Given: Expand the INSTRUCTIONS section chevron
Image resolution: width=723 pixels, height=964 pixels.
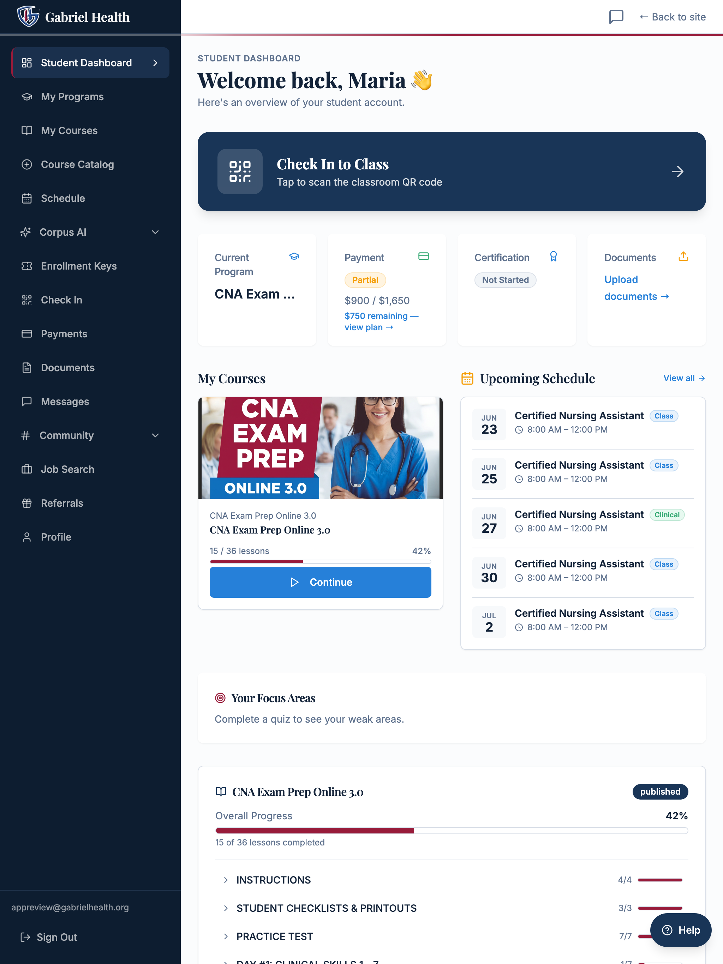Looking at the screenshot, I should click(x=226, y=880).
